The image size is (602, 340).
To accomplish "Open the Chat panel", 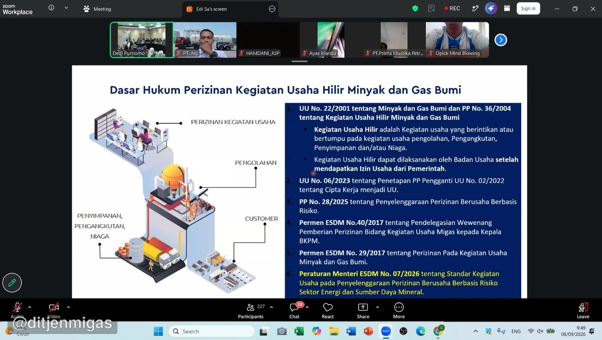I will click(x=294, y=310).
